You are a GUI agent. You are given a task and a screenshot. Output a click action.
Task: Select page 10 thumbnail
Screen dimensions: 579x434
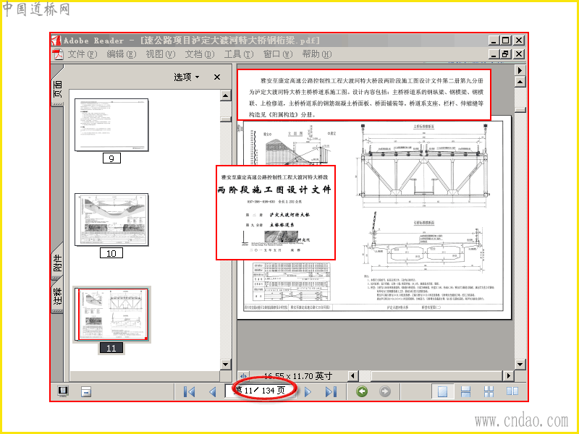coord(111,220)
